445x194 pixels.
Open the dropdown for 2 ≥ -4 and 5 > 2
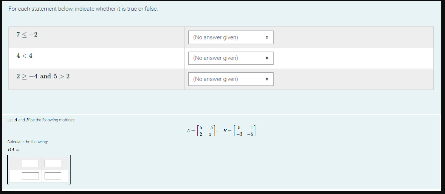point(231,79)
